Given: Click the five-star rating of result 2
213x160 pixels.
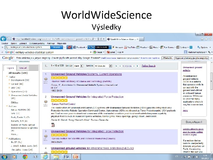Looking at the screenshot, I should 59,100.
